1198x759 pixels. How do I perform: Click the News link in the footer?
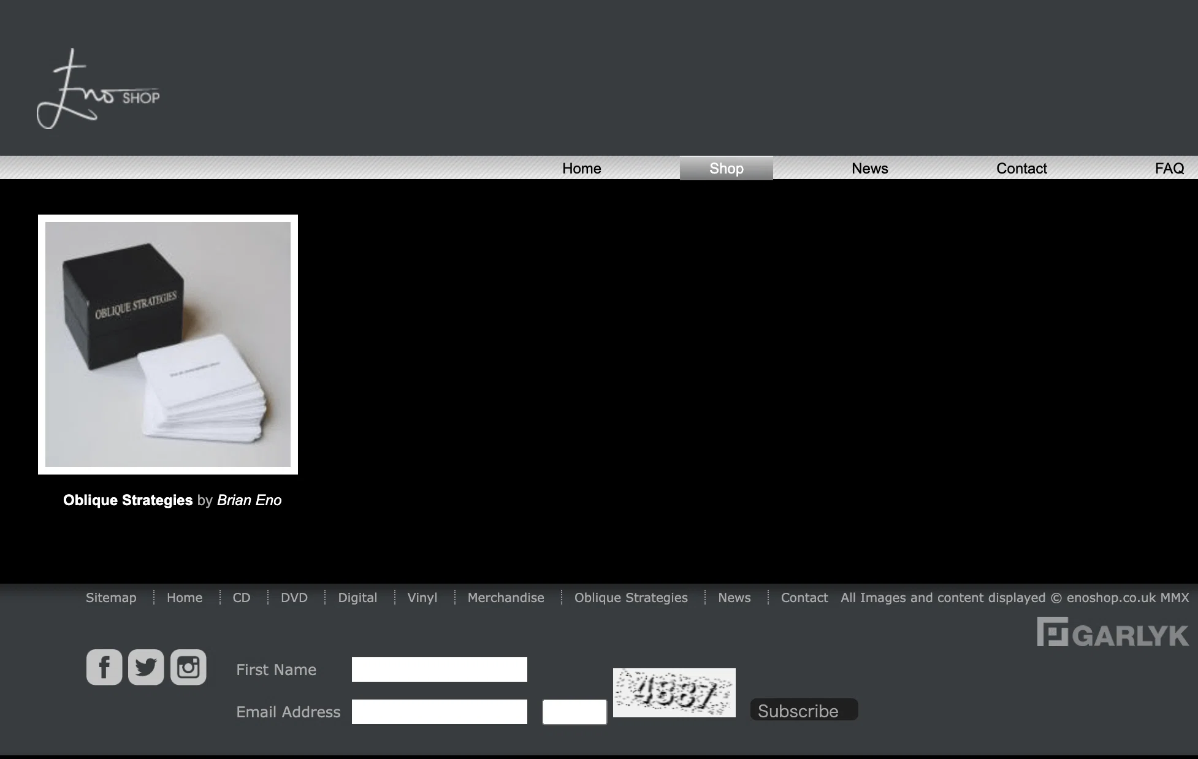pos(734,598)
